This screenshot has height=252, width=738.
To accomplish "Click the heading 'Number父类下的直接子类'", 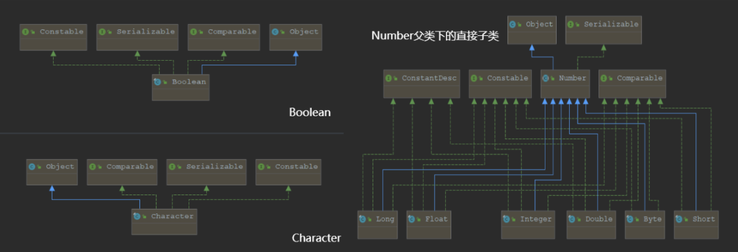I will click(x=435, y=36).
